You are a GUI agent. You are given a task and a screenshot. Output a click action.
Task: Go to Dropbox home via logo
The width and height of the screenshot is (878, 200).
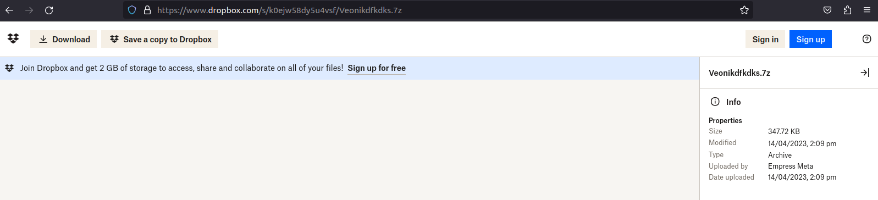pyautogui.click(x=13, y=38)
